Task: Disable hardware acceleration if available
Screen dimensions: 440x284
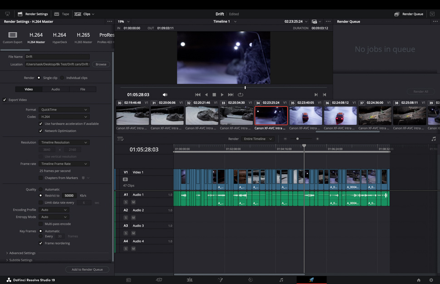Action: point(41,124)
